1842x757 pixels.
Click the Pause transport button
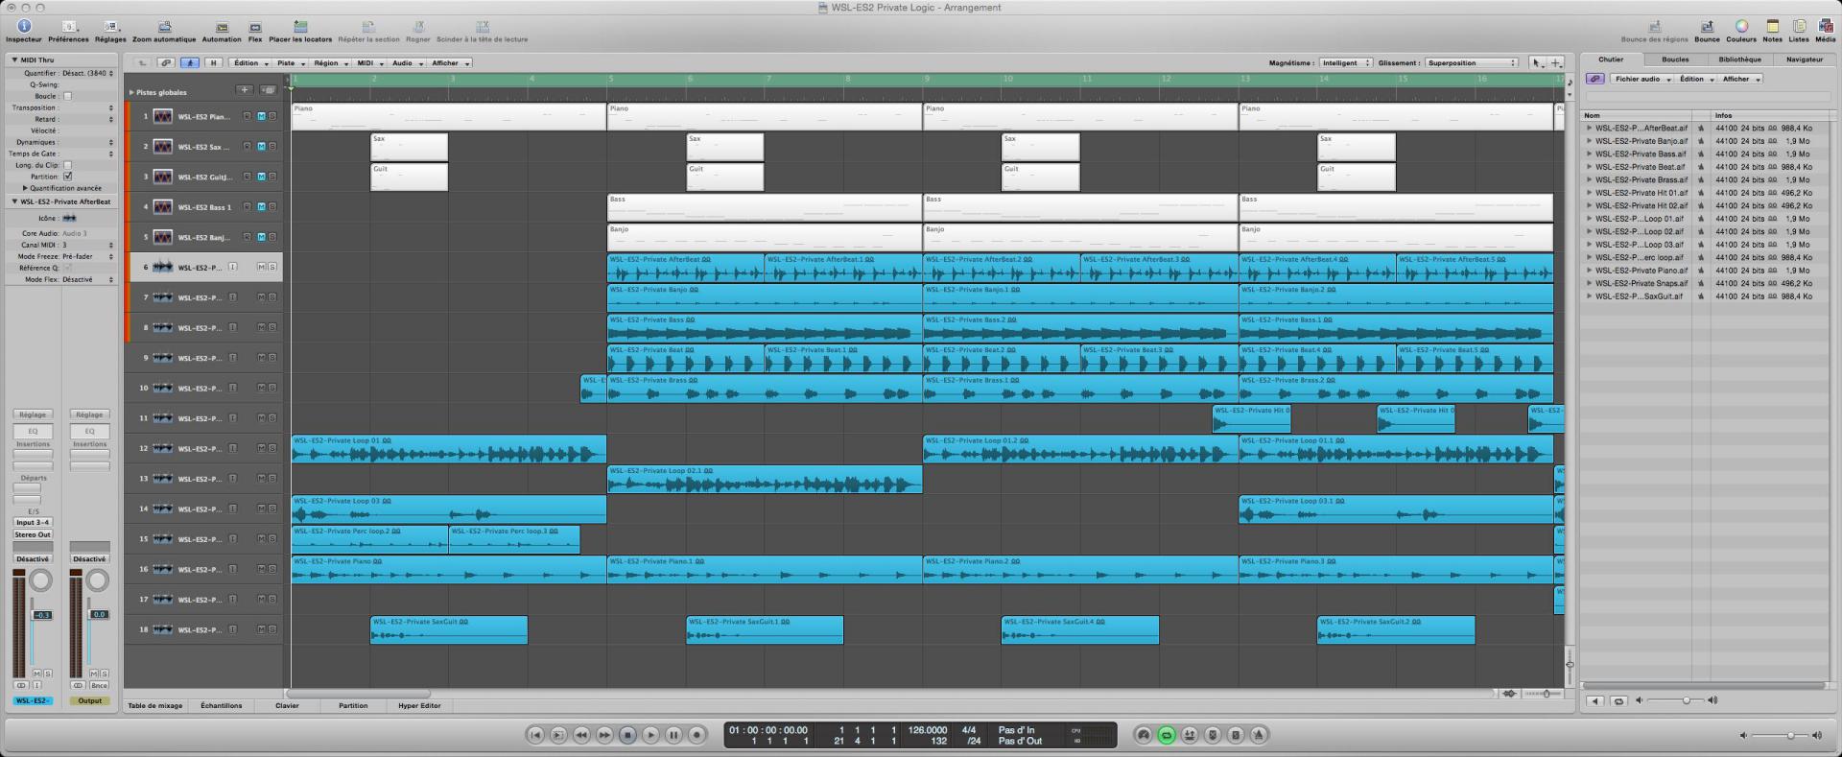(x=673, y=735)
